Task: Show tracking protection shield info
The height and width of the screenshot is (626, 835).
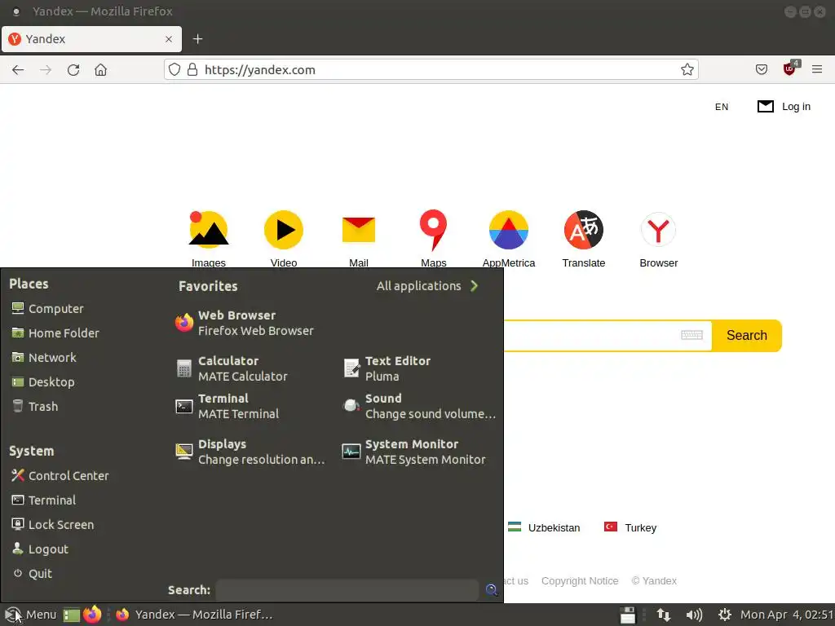Action: [175, 70]
